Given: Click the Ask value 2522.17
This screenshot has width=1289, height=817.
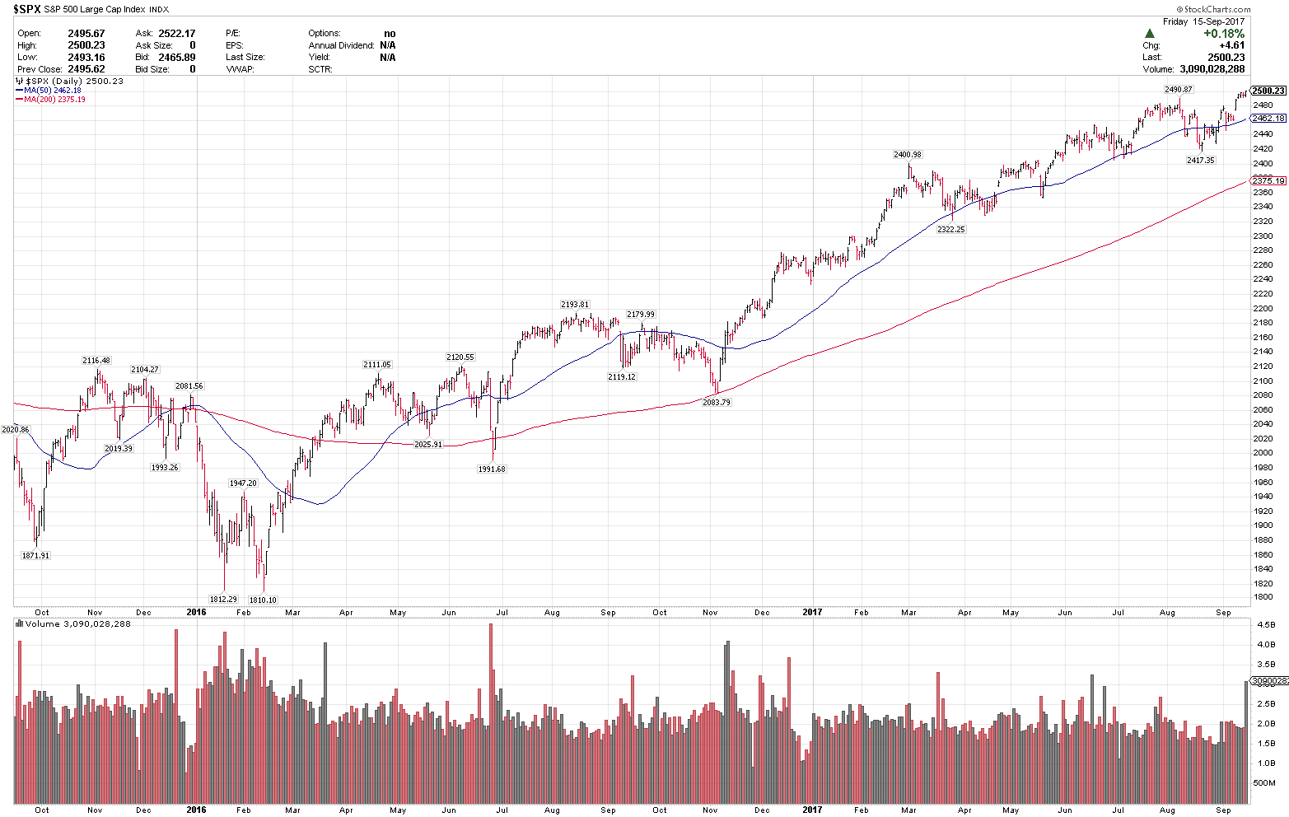Looking at the screenshot, I should [176, 34].
